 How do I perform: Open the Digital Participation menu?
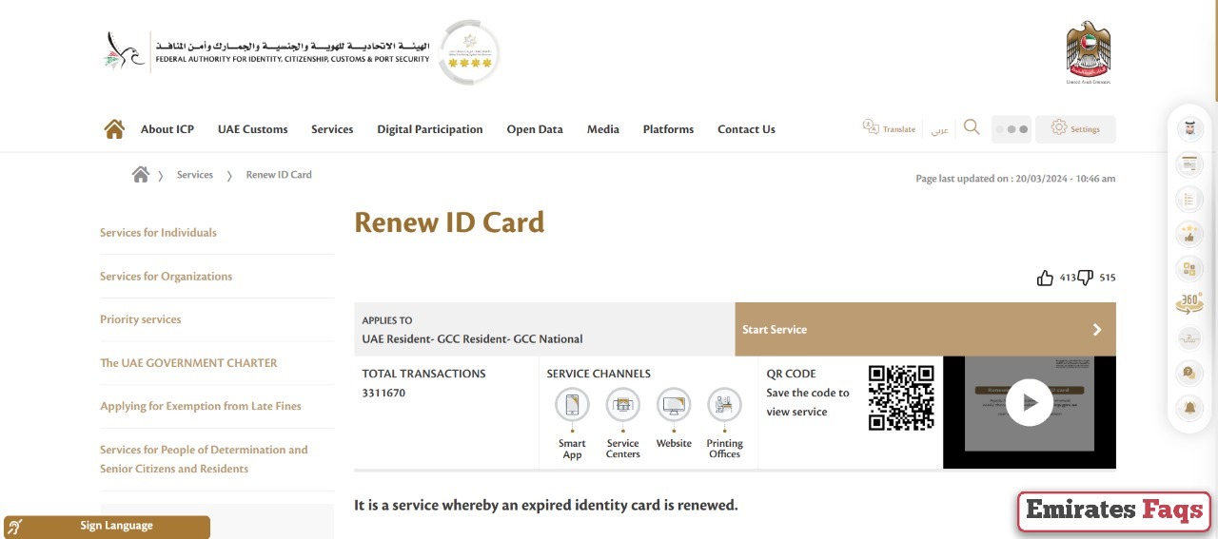[x=429, y=129]
